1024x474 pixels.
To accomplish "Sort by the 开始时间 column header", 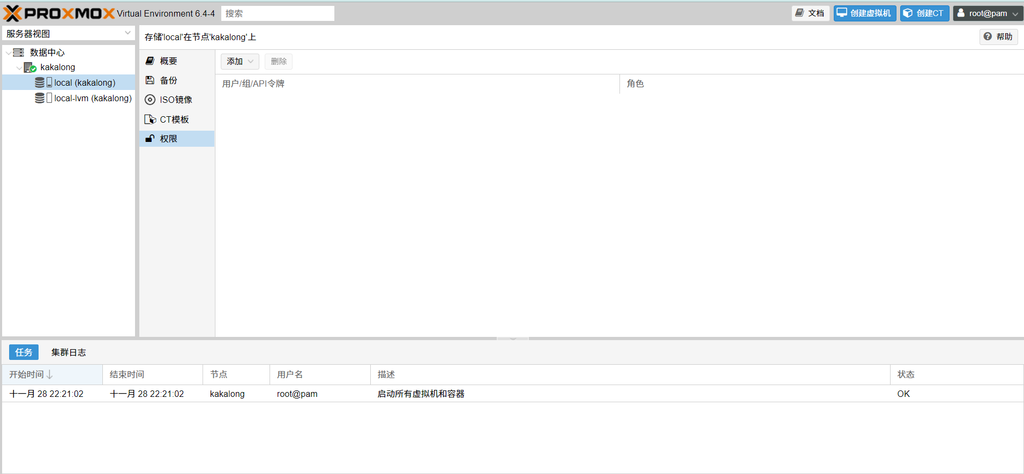I will click(x=27, y=374).
